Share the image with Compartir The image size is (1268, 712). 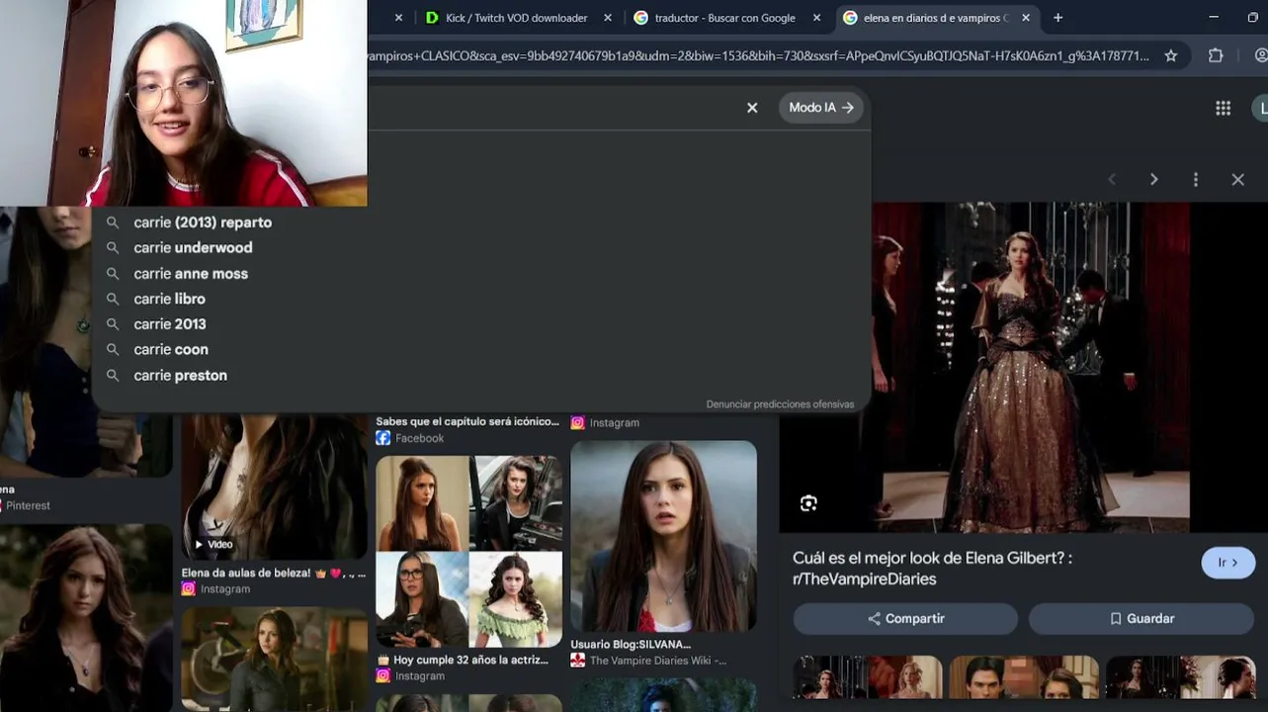pos(905,619)
